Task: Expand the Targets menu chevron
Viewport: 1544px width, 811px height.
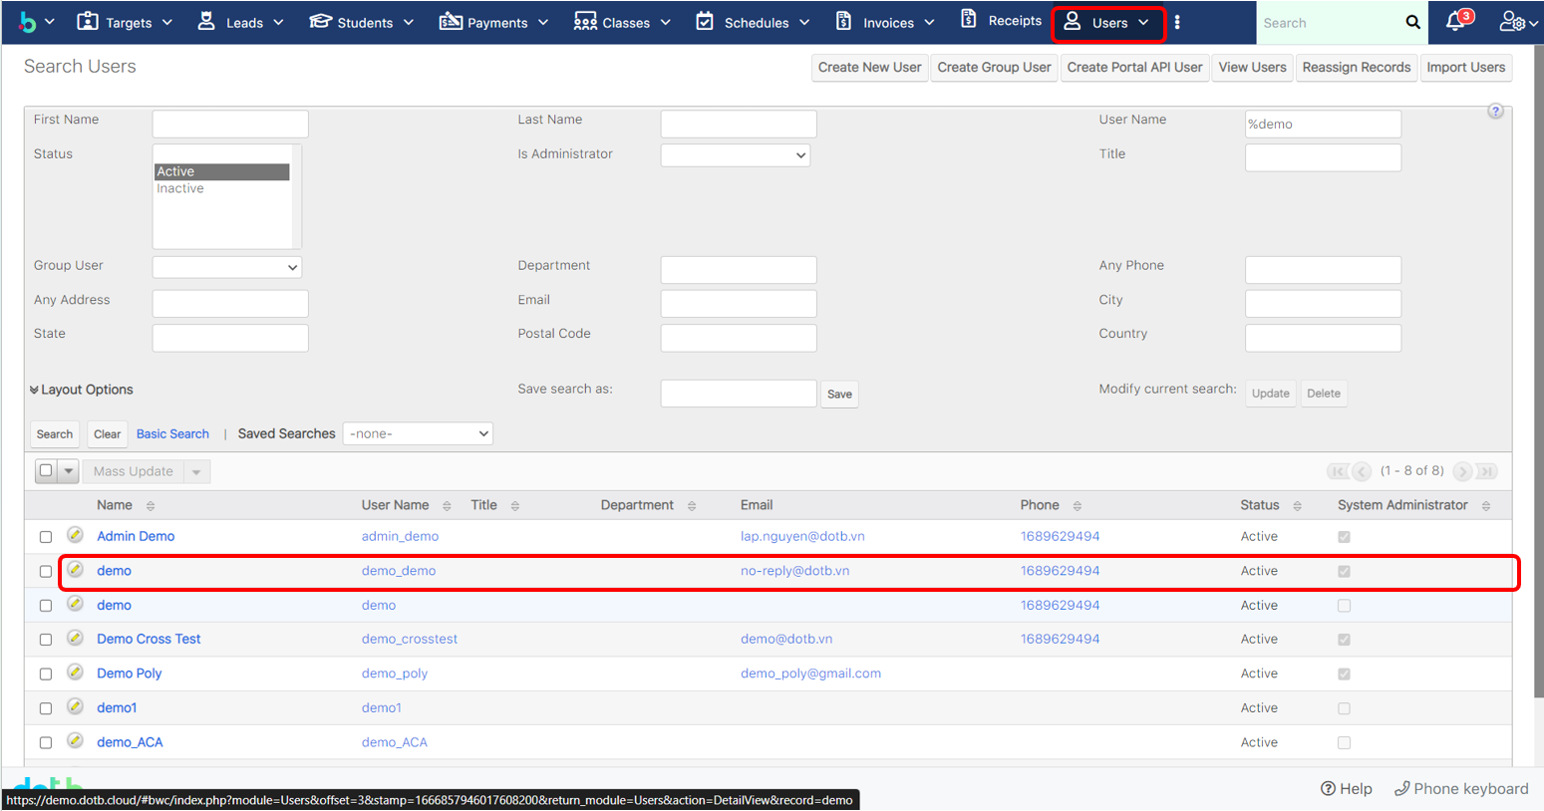Action: [166, 22]
